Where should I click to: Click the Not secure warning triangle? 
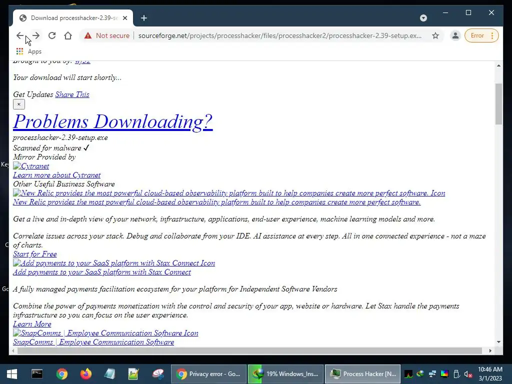click(88, 35)
